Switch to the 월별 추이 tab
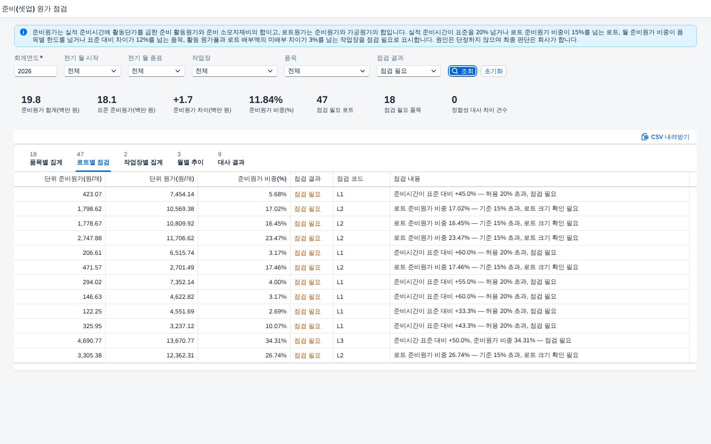This screenshot has height=444, width=711. [x=190, y=159]
